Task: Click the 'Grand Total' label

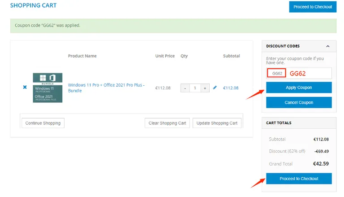Action: pos(280,164)
